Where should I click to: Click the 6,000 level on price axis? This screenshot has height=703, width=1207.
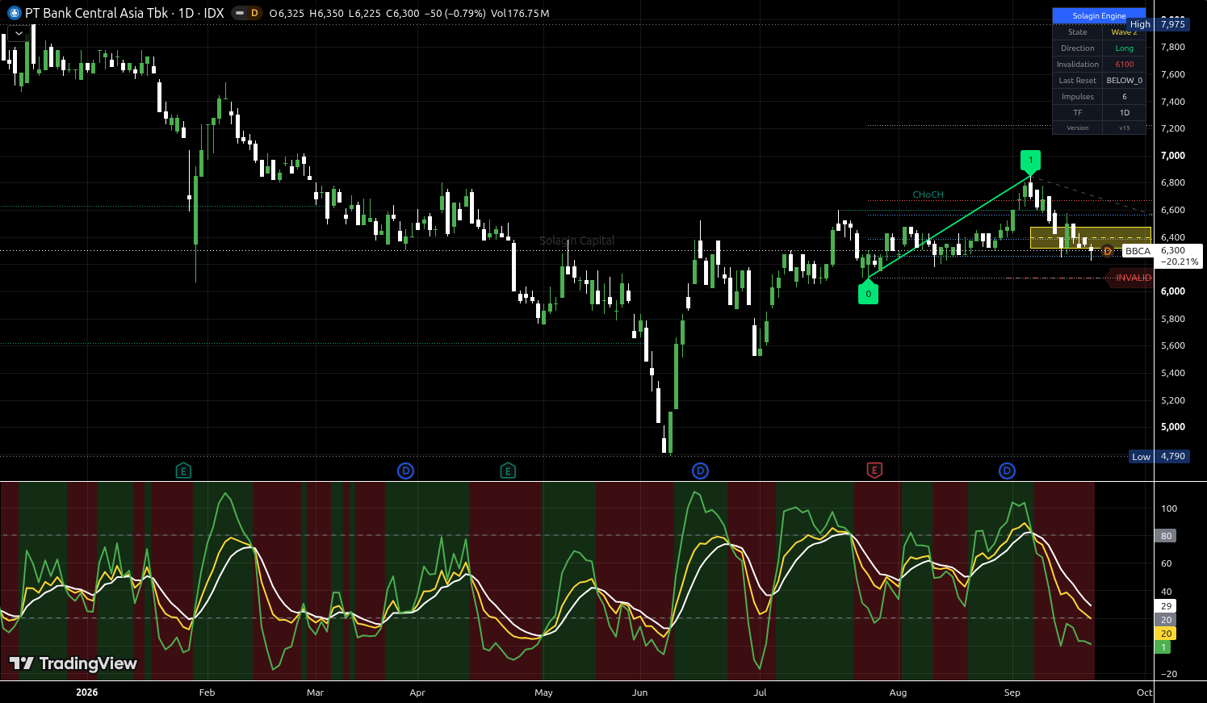pyautogui.click(x=1172, y=291)
